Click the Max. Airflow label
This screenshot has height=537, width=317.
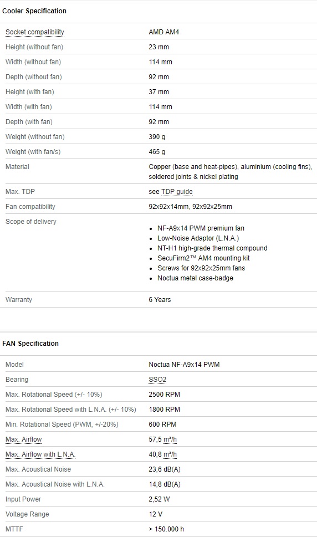click(x=24, y=439)
